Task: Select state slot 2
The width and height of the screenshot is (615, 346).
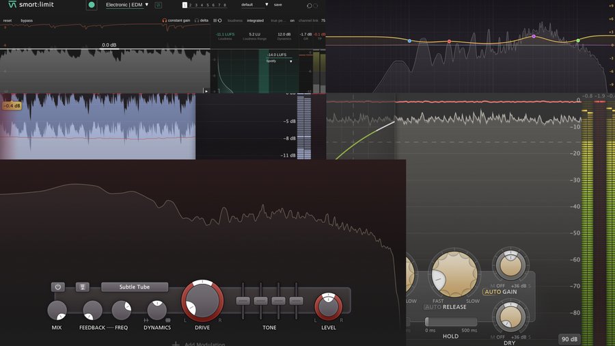Action: 190,5
